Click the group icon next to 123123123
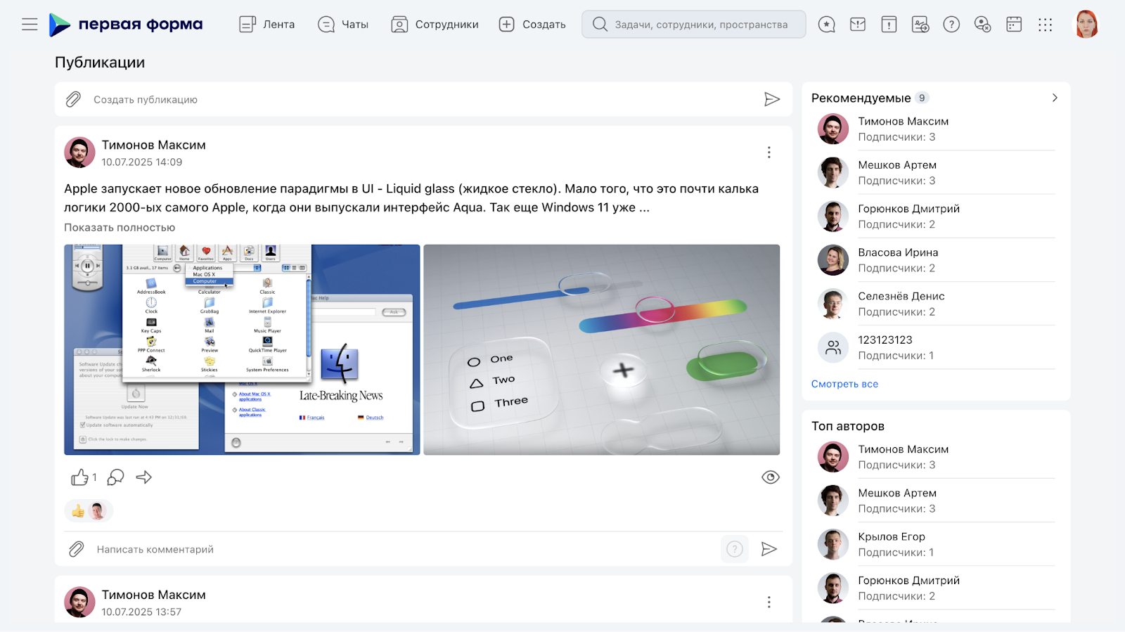This screenshot has height=632, width=1125. tap(833, 347)
